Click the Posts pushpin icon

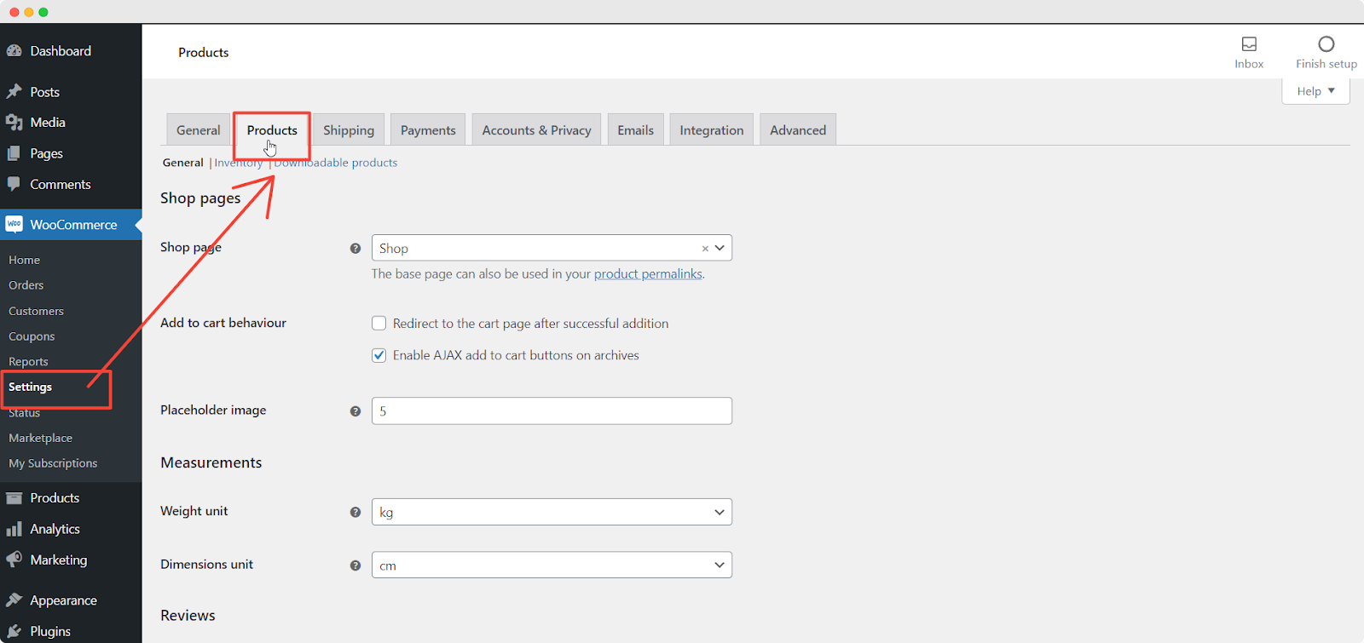14,91
